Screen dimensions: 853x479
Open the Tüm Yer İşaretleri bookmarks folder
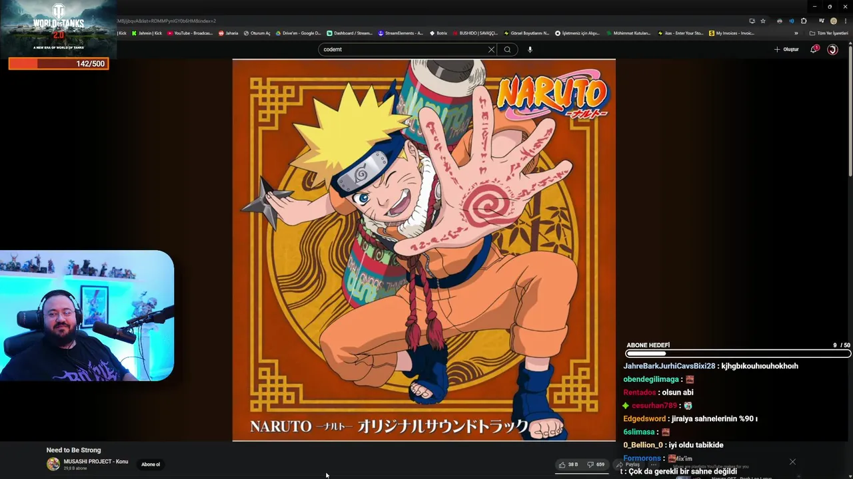[x=829, y=33]
